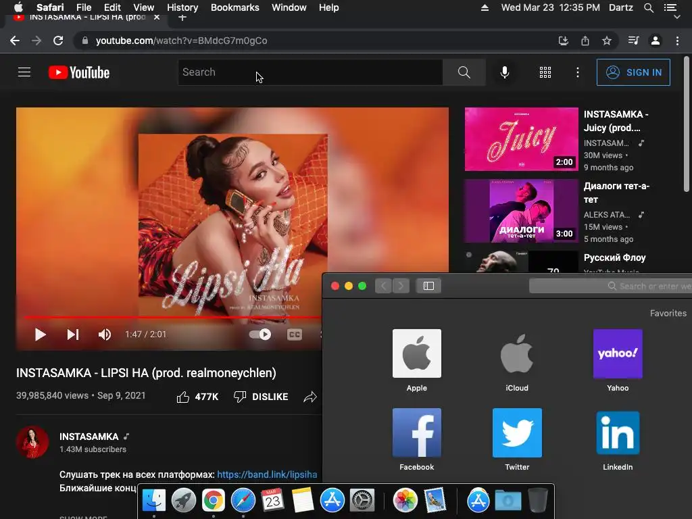Open the Edit menu

point(112,7)
